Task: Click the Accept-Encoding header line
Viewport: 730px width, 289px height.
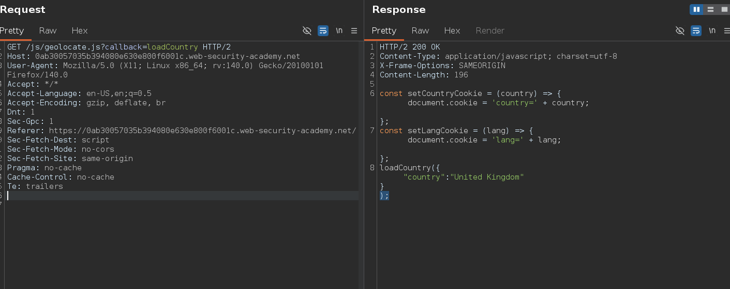Action: 86,103
